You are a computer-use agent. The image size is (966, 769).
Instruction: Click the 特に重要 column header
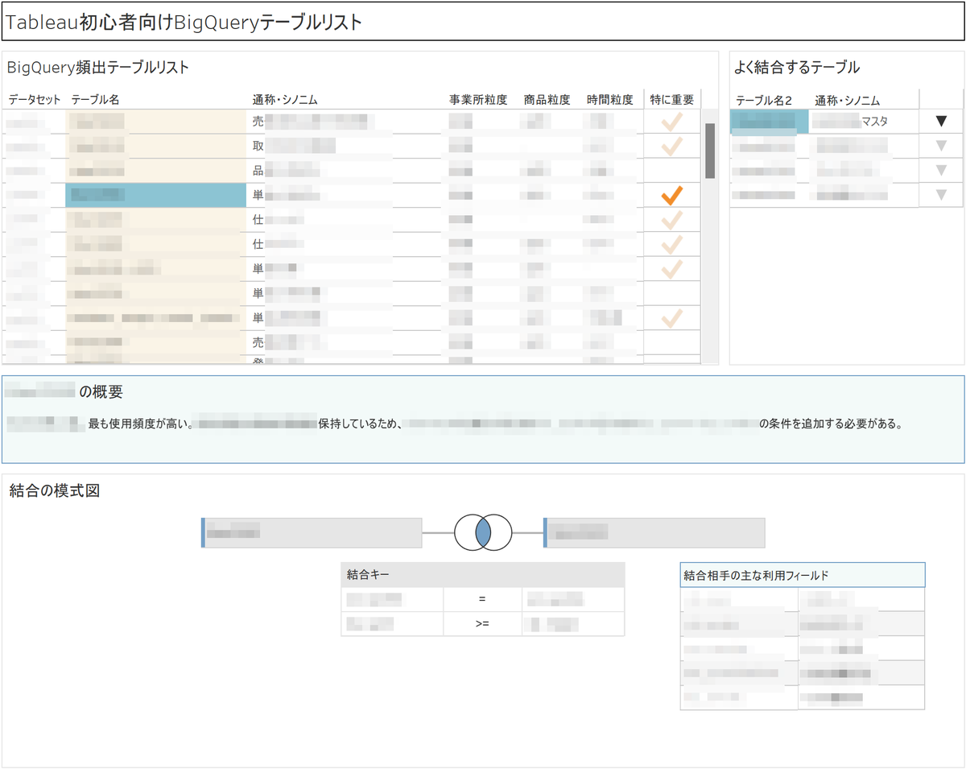point(672,100)
